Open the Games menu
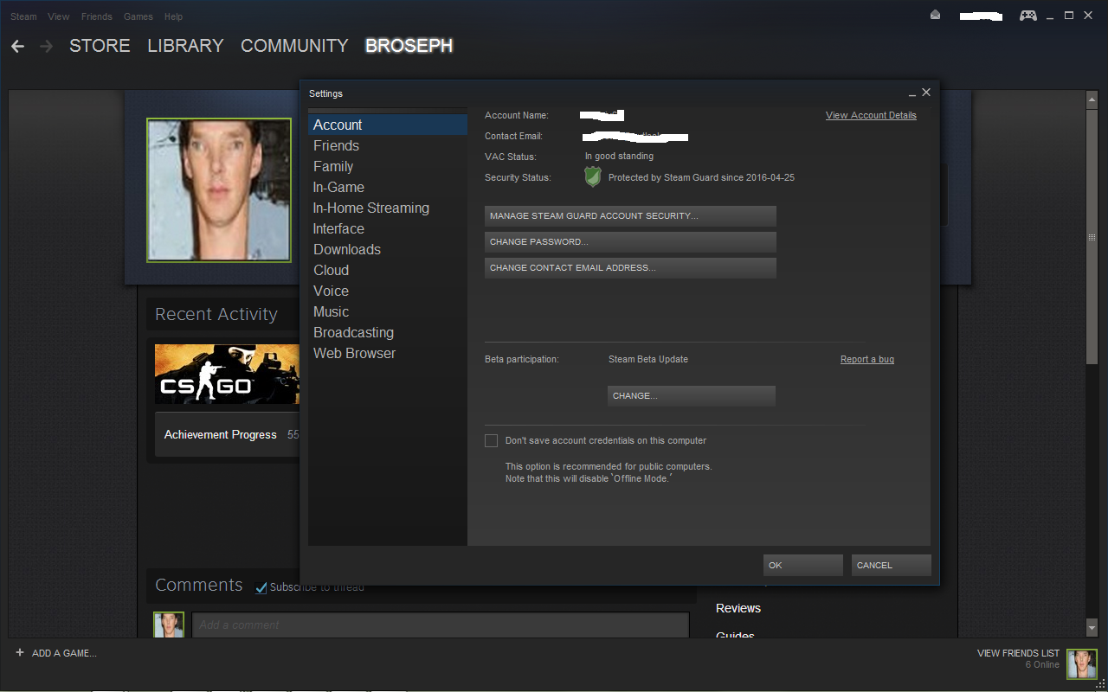Screen dimensions: 1108x692 pos(138,16)
